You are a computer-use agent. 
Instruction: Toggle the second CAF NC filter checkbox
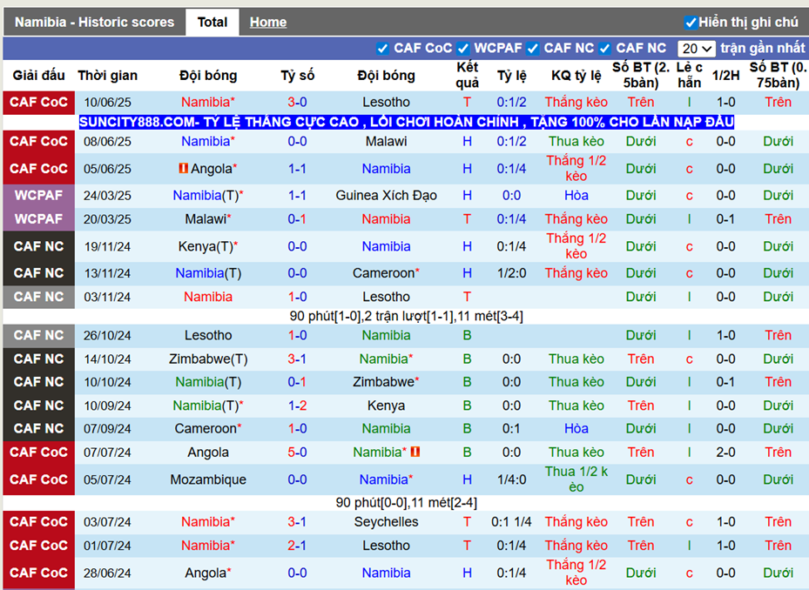click(x=604, y=49)
